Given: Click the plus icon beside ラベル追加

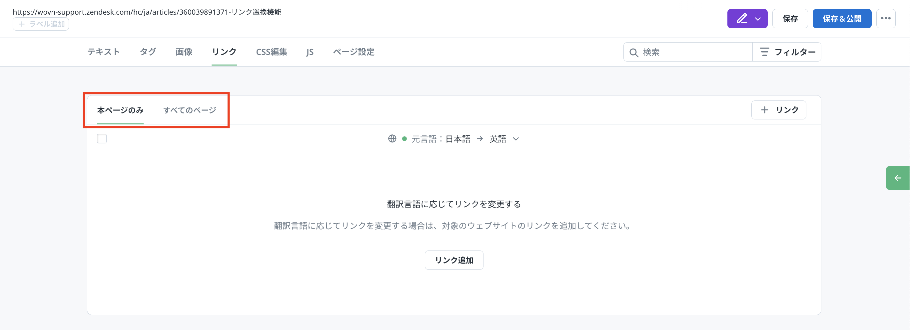Looking at the screenshot, I should [x=22, y=24].
